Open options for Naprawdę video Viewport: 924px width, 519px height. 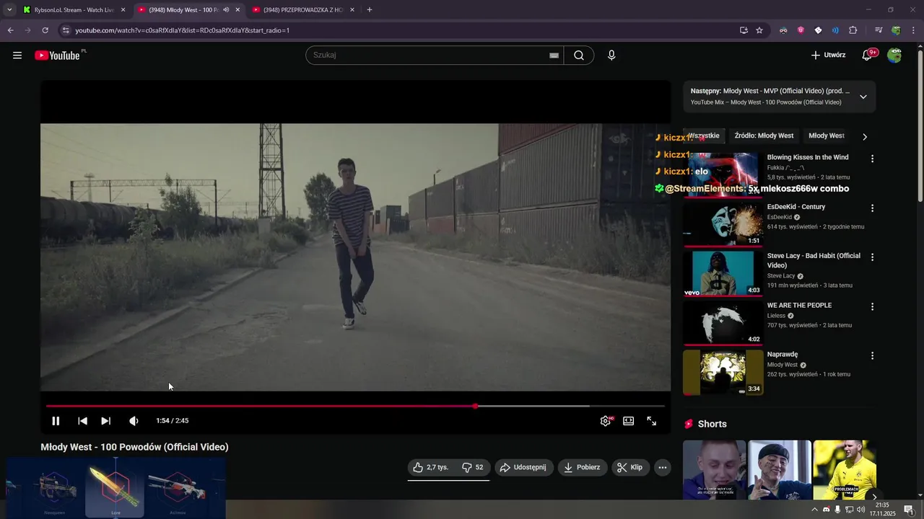click(872, 356)
